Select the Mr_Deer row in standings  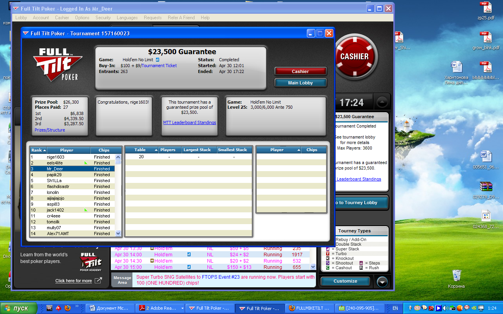tap(72, 169)
